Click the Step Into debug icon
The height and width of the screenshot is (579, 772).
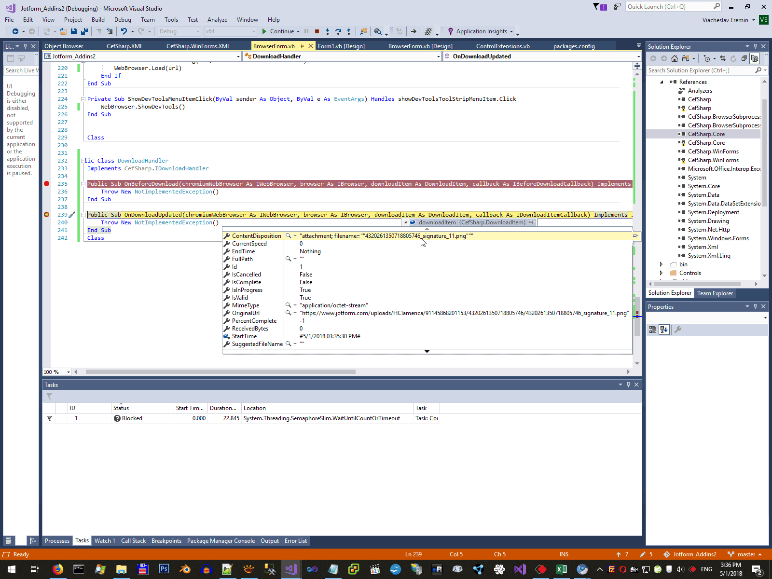pyautogui.click(x=328, y=31)
